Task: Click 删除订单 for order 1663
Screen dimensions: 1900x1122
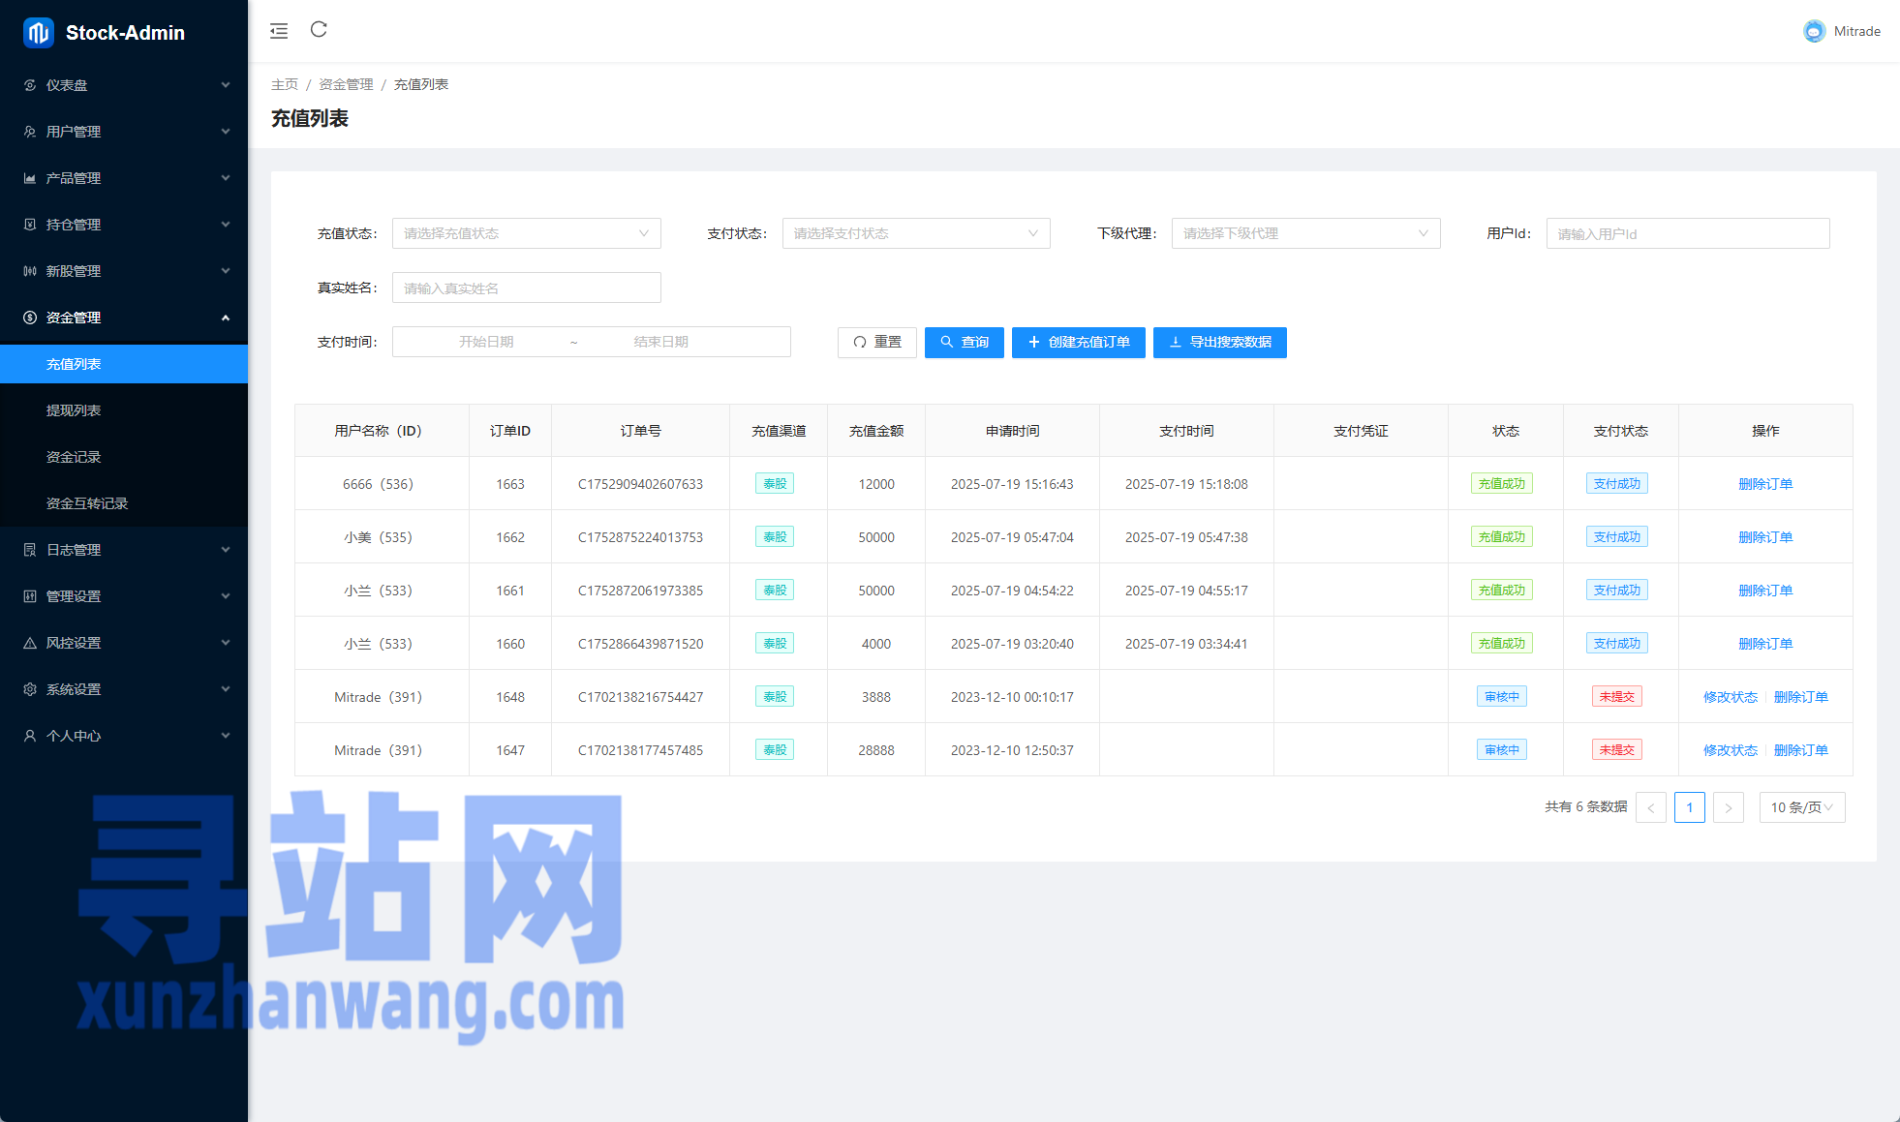Action: point(1765,484)
